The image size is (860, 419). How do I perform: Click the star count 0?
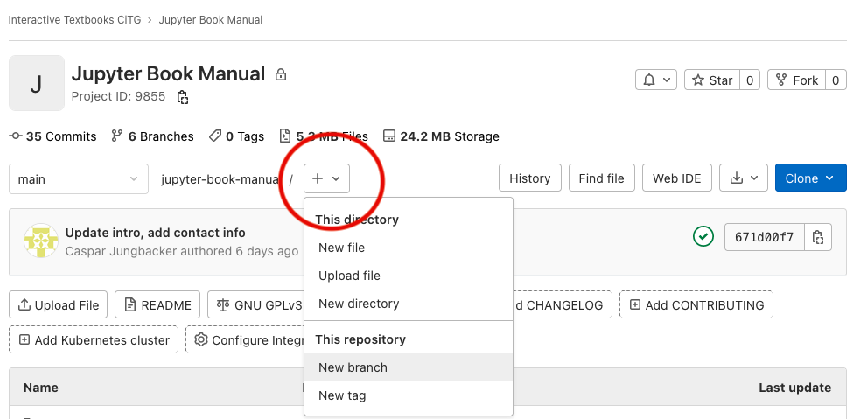(x=750, y=80)
